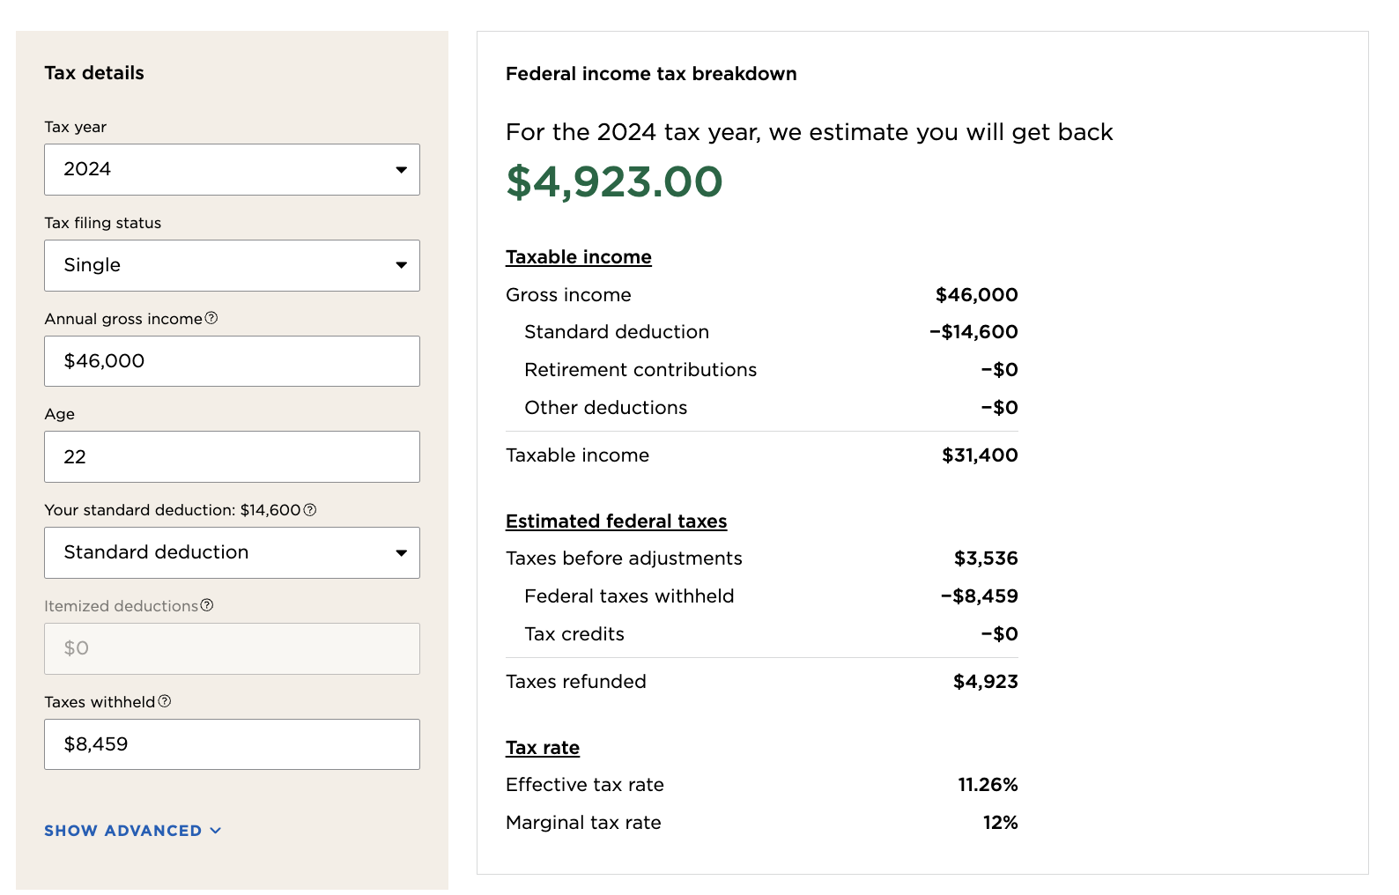Click the Single filing status arrow
Image resolution: width=1399 pixels, height=895 pixels.
[402, 265]
